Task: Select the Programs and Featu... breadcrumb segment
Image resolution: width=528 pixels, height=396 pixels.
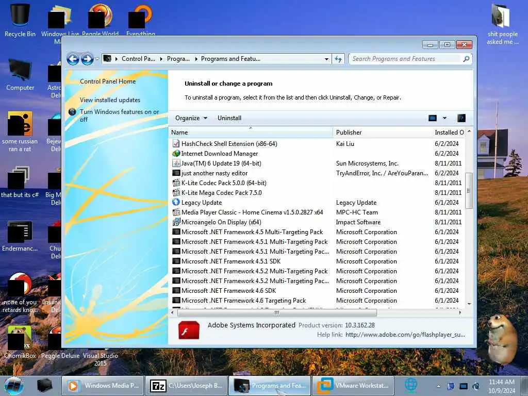Action: [230, 59]
